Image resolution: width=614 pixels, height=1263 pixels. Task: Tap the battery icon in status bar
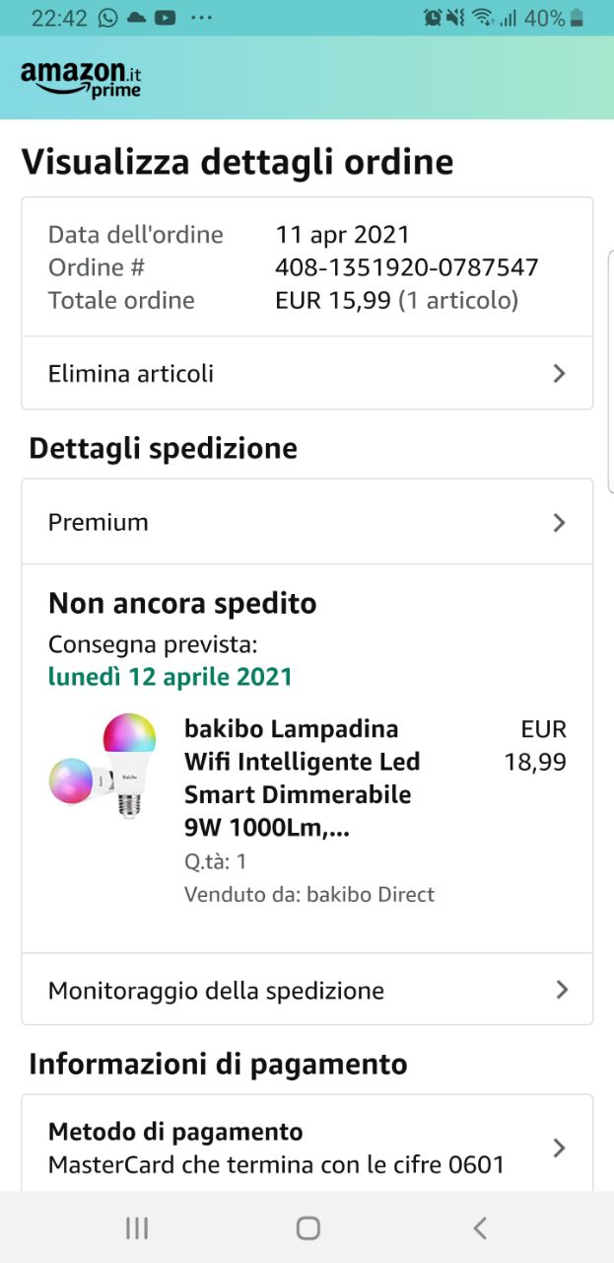click(577, 18)
